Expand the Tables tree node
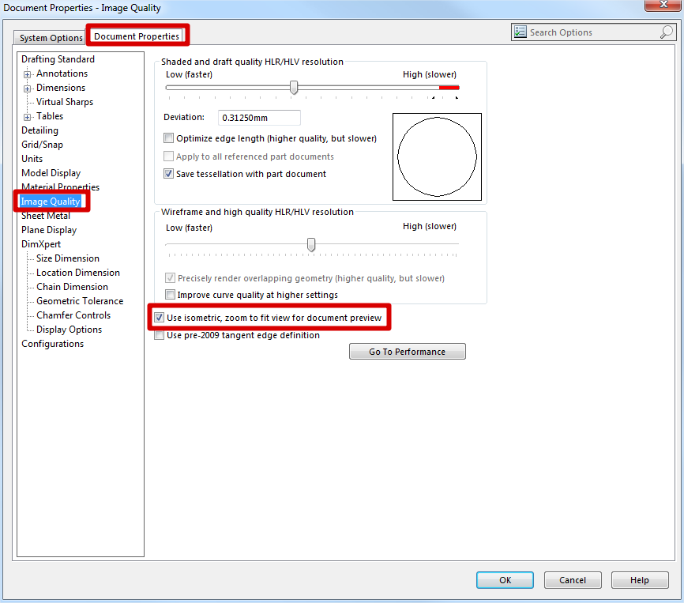Screen dimensions: 684x603 tap(28, 117)
